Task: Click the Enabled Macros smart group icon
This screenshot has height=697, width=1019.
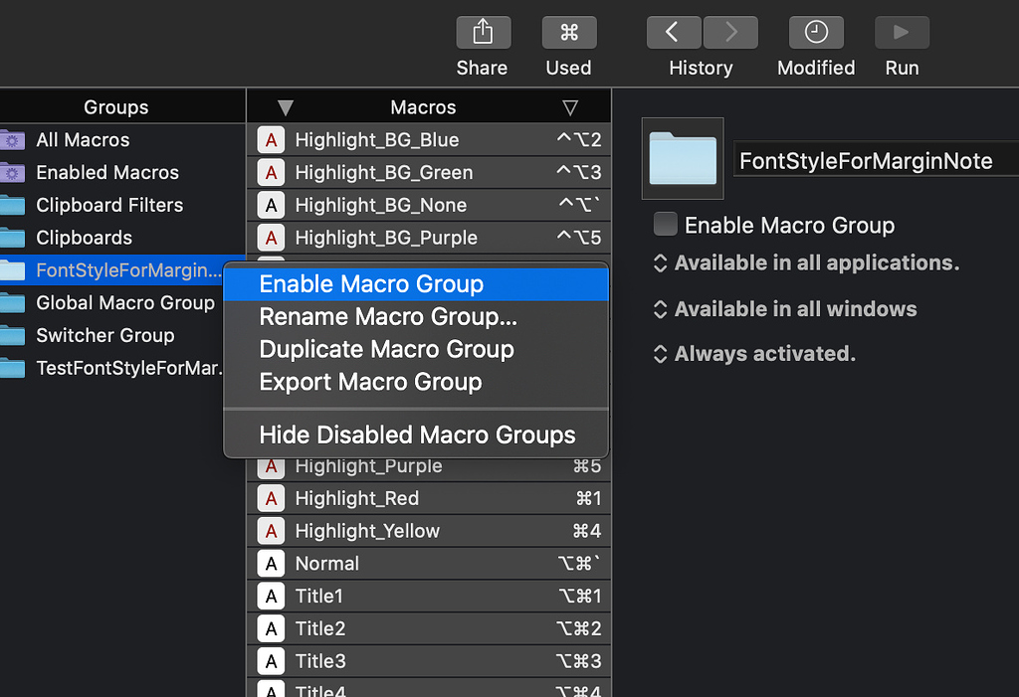Action: 13,172
